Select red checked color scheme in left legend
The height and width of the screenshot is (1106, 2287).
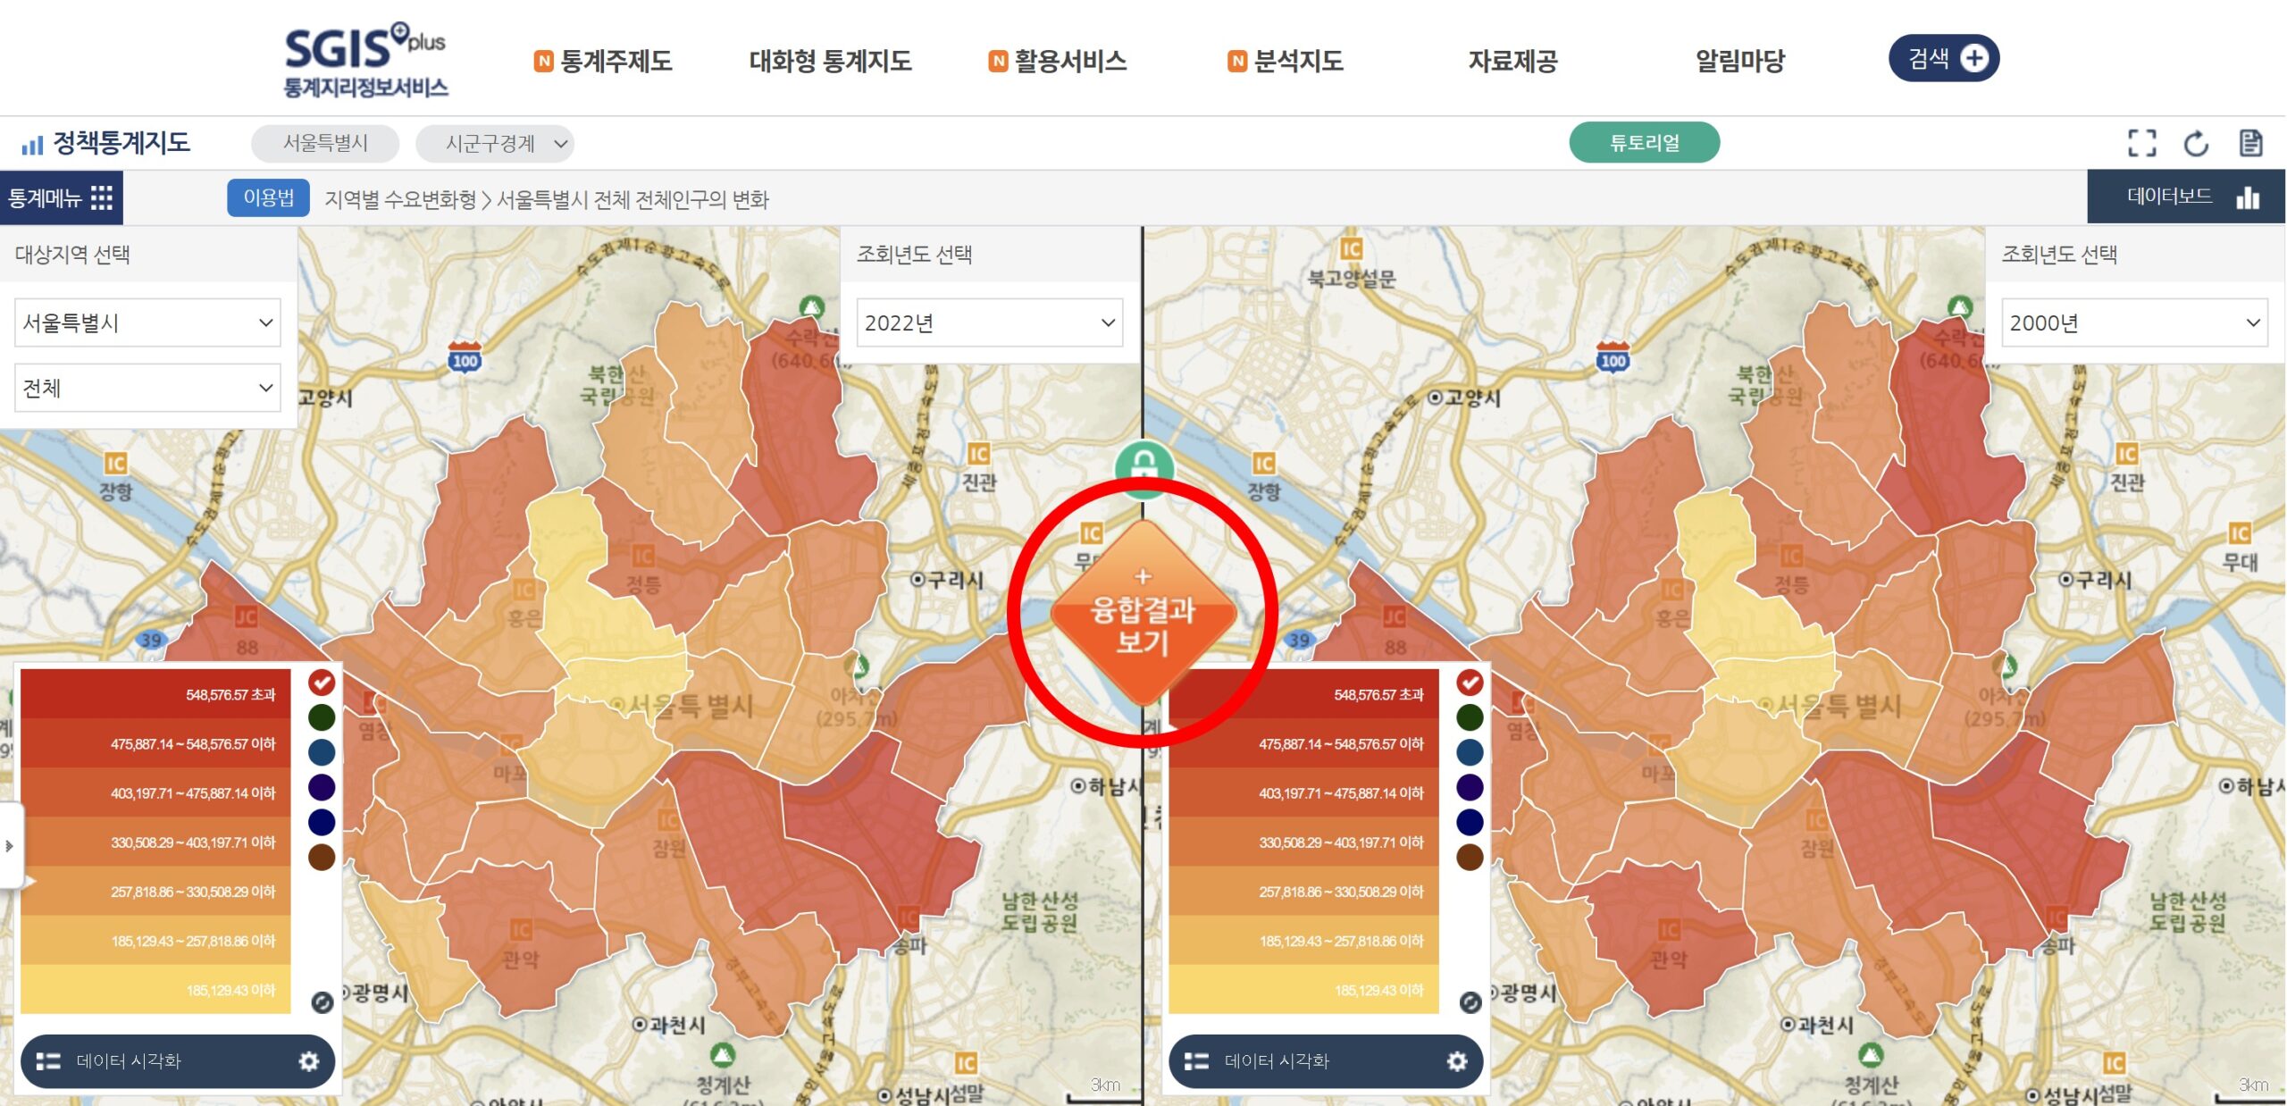[322, 683]
